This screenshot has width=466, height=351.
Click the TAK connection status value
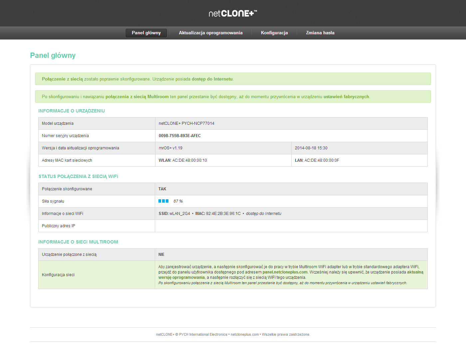162,189
